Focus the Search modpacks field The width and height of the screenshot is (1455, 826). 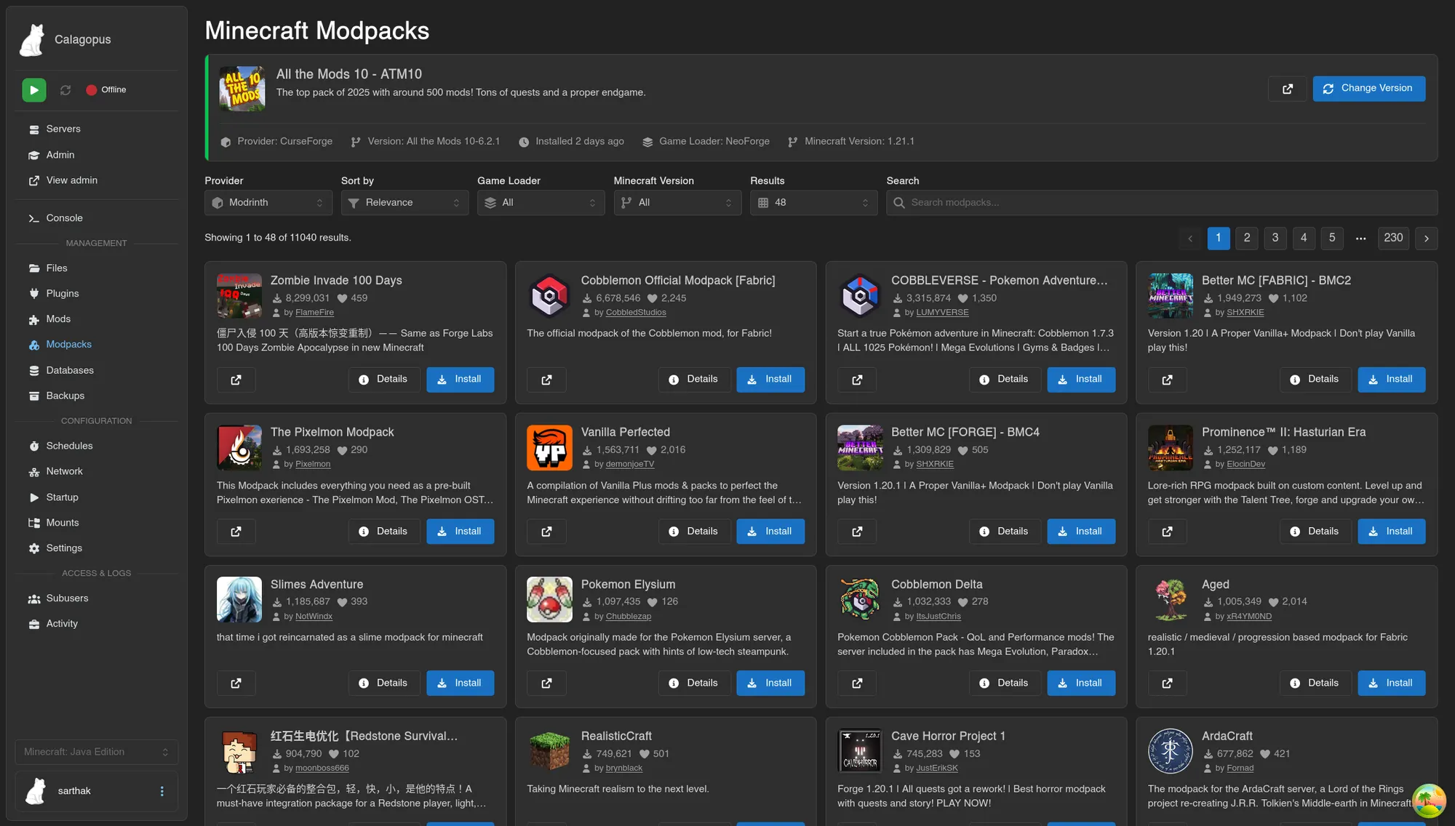(1162, 203)
